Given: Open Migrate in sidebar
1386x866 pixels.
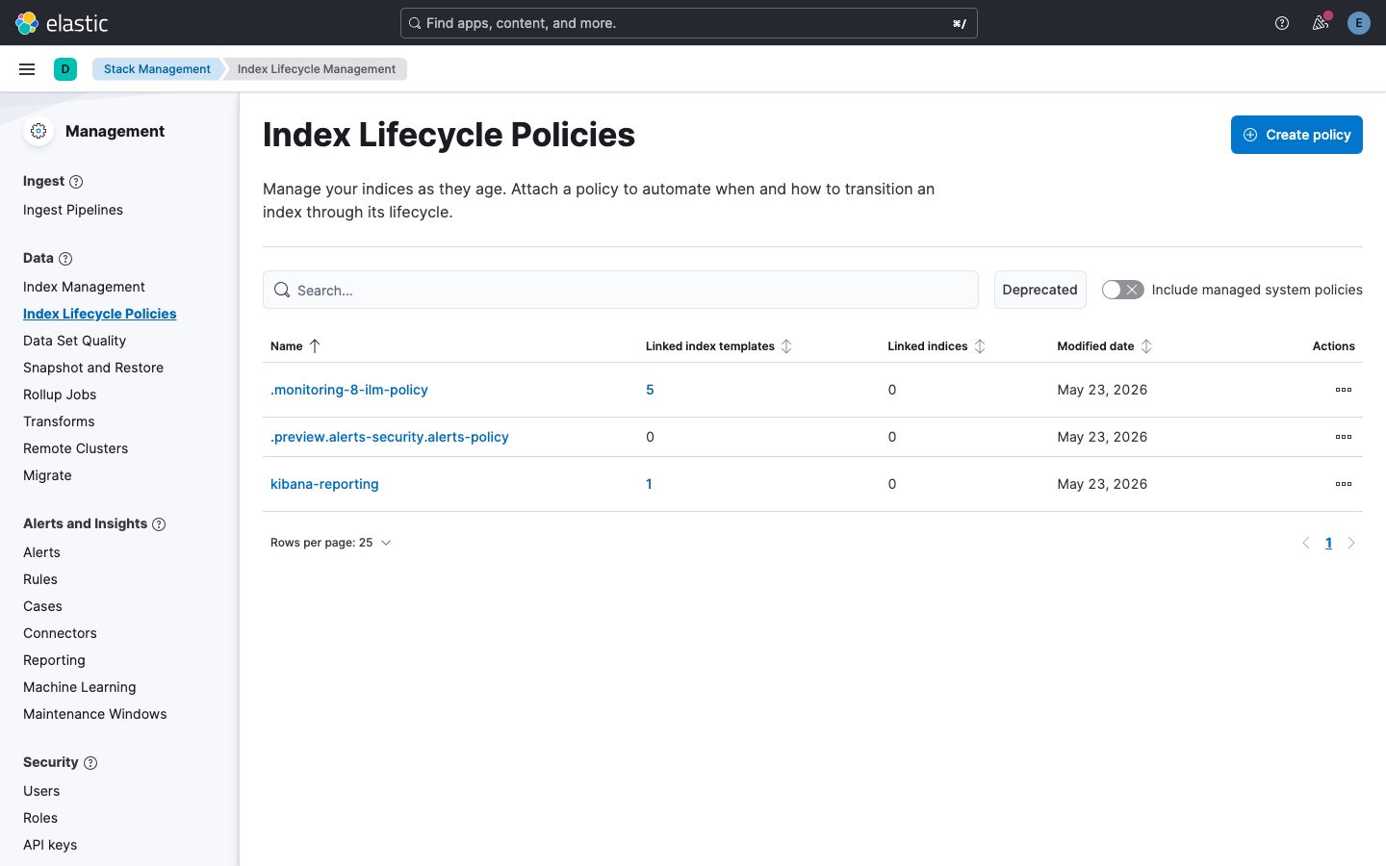Looking at the screenshot, I should coord(47,475).
